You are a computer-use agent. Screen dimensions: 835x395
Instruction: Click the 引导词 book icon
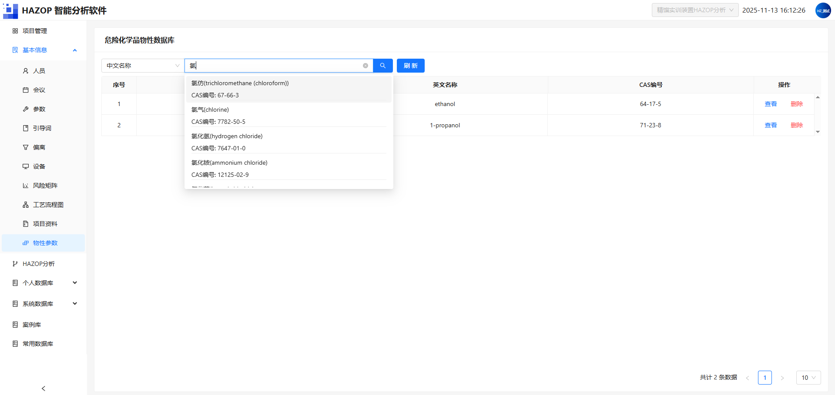[x=26, y=128]
